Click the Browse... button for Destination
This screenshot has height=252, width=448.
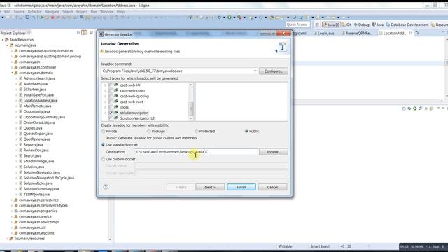click(x=274, y=152)
